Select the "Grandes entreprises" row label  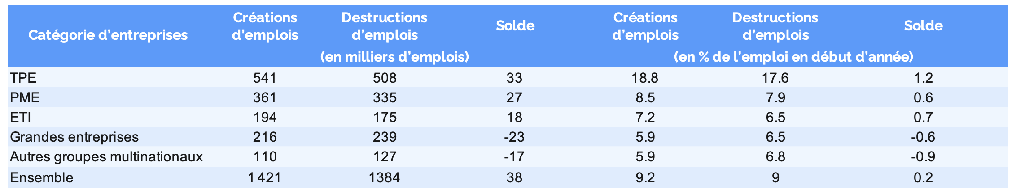click(74, 137)
